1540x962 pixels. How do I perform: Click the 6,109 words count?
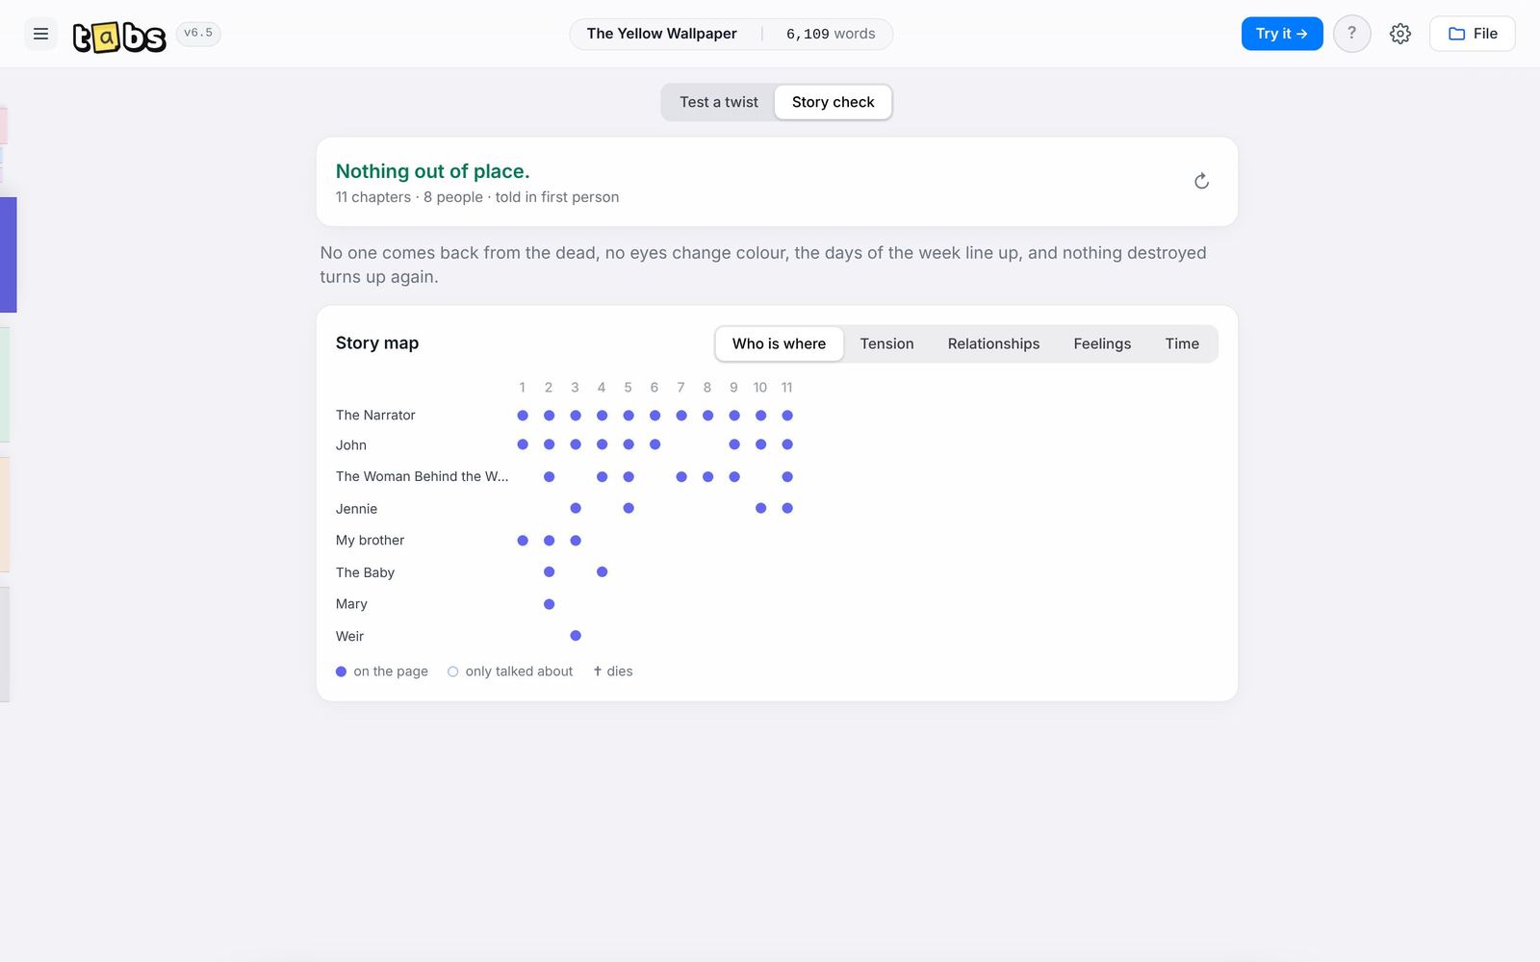pos(831,34)
